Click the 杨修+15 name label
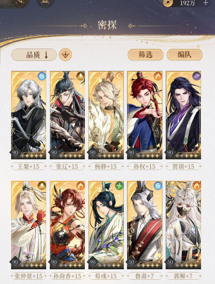 pos(106,166)
